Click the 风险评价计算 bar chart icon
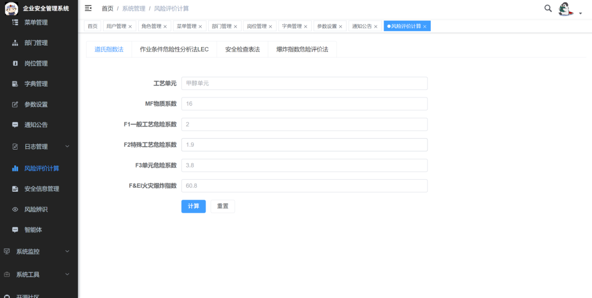This screenshot has height=298, width=592. click(x=15, y=168)
